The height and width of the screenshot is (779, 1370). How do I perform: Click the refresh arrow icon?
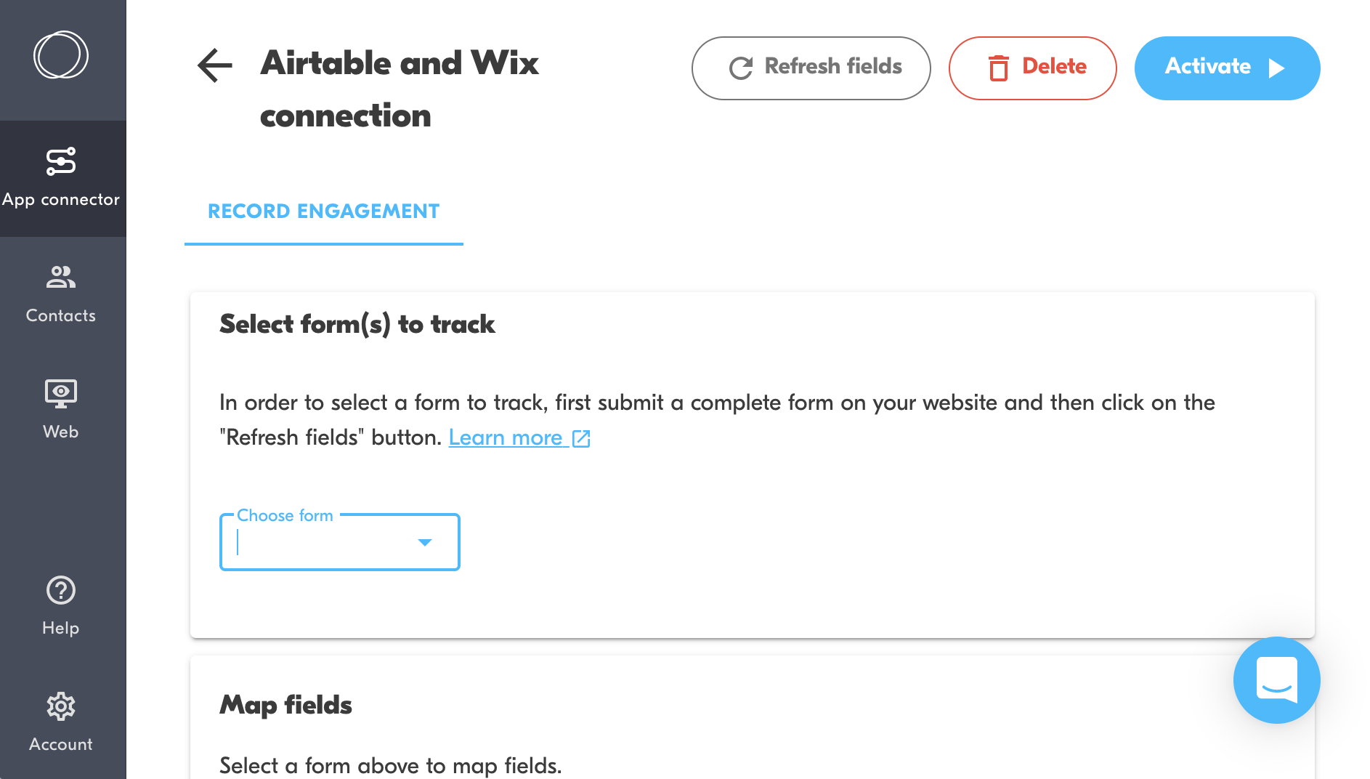tap(741, 68)
